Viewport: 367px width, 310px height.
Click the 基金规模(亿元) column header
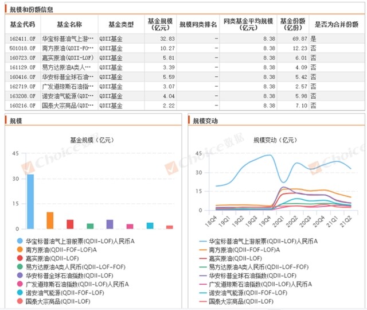coord(160,24)
